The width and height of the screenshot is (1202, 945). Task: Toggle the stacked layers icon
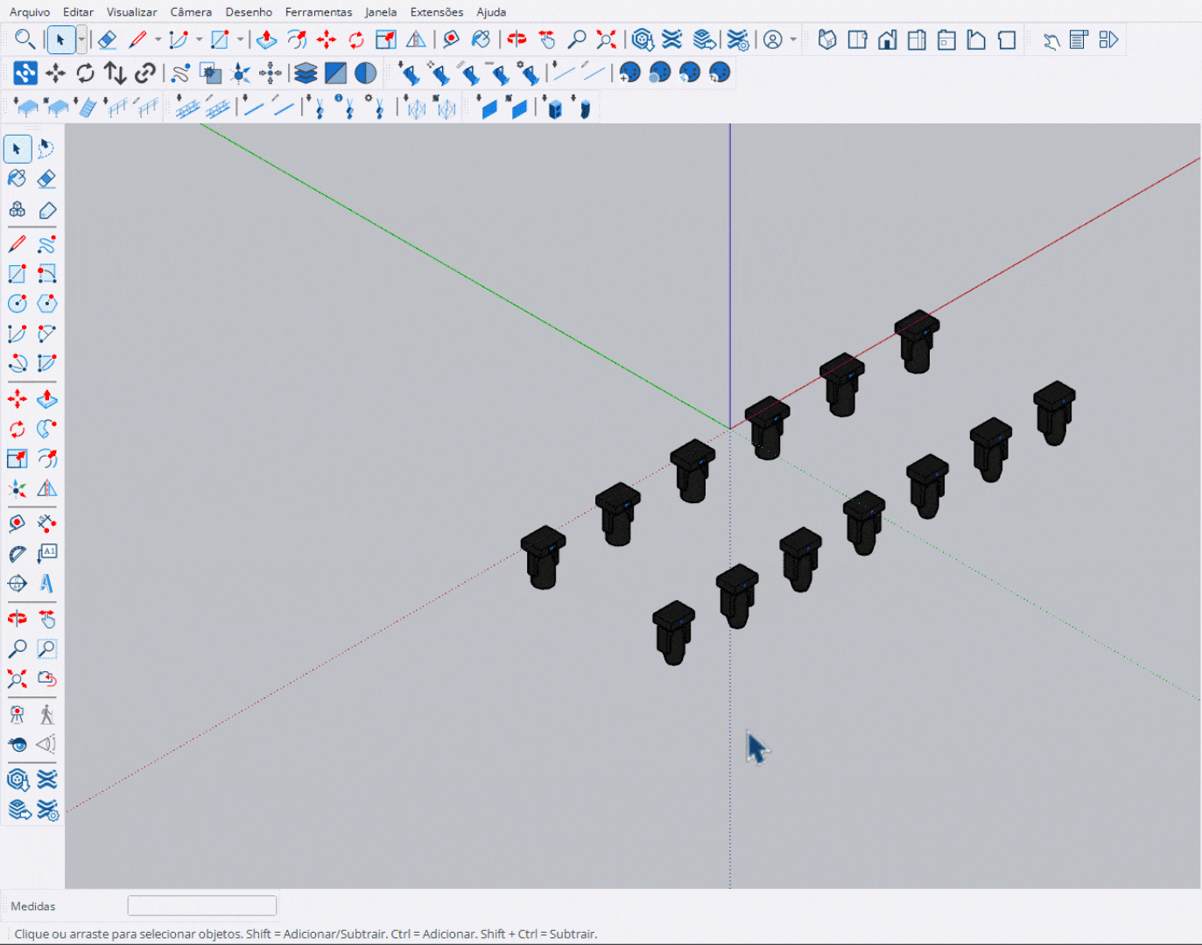point(306,73)
